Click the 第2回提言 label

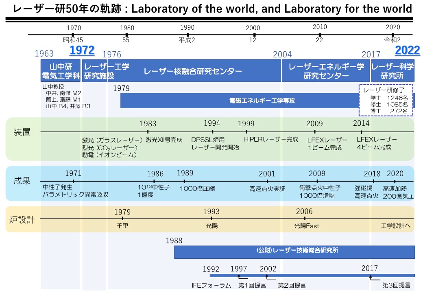pyautogui.click(x=292, y=285)
